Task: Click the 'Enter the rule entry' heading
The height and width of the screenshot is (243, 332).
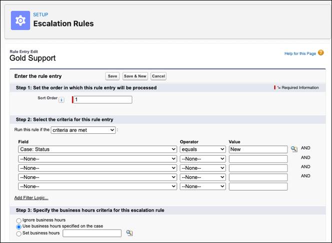Action: [x=38, y=76]
